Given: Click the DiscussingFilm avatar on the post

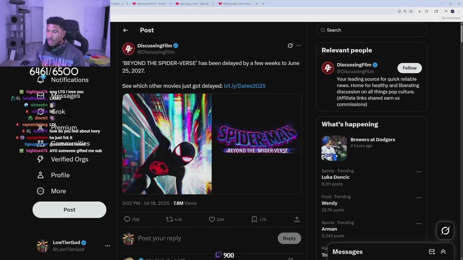Looking at the screenshot, I should click(128, 49).
